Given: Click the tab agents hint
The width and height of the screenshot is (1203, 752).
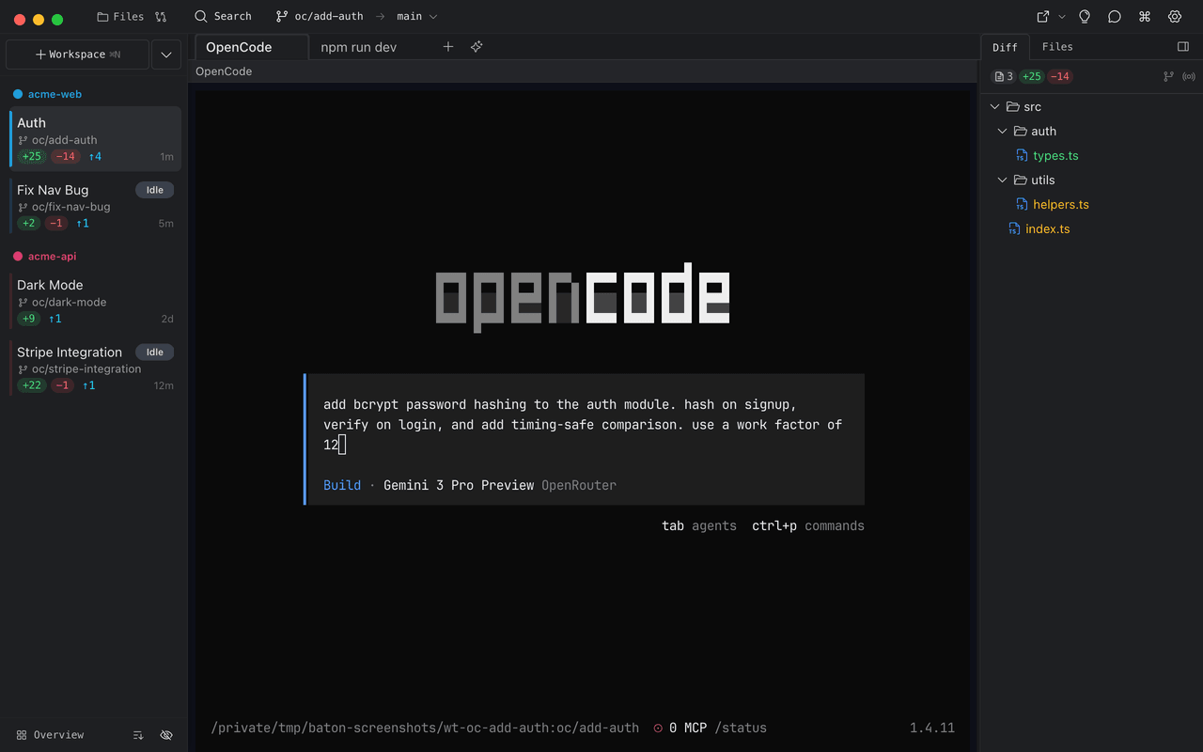Looking at the screenshot, I should 699,525.
